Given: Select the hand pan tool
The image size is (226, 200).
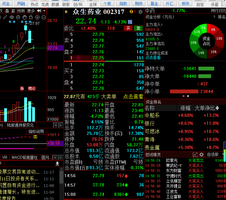Looking at the screenshot, I should (x=24, y=17).
